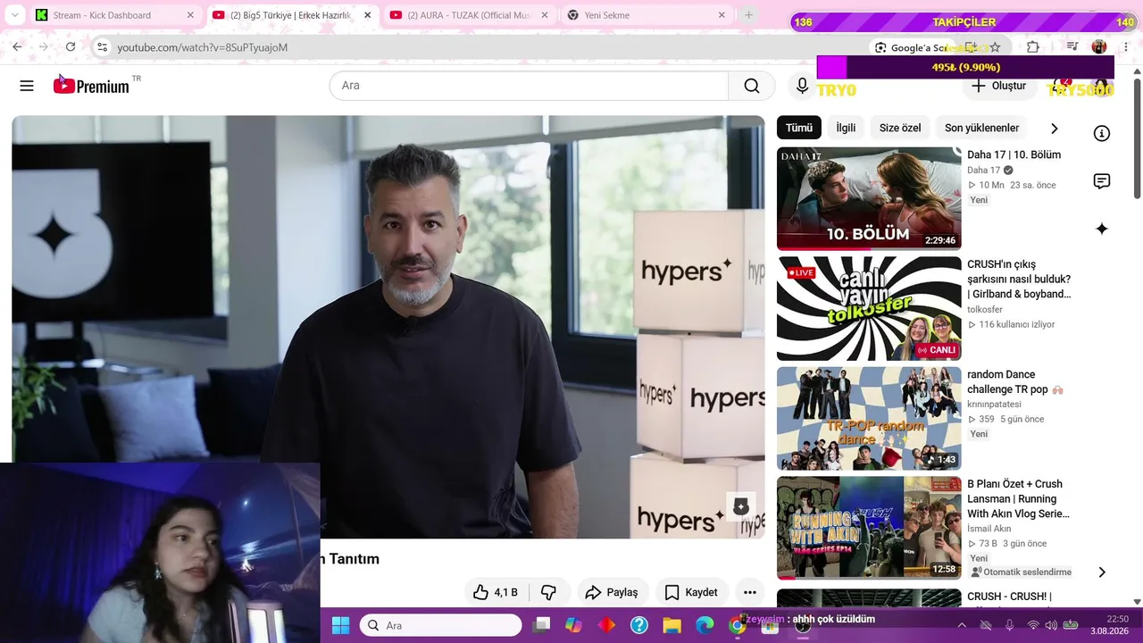The height and width of the screenshot is (643, 1143).
Task: Open a new browser tab with plus button
Action: pyautogui.click(x=748, y=15)
